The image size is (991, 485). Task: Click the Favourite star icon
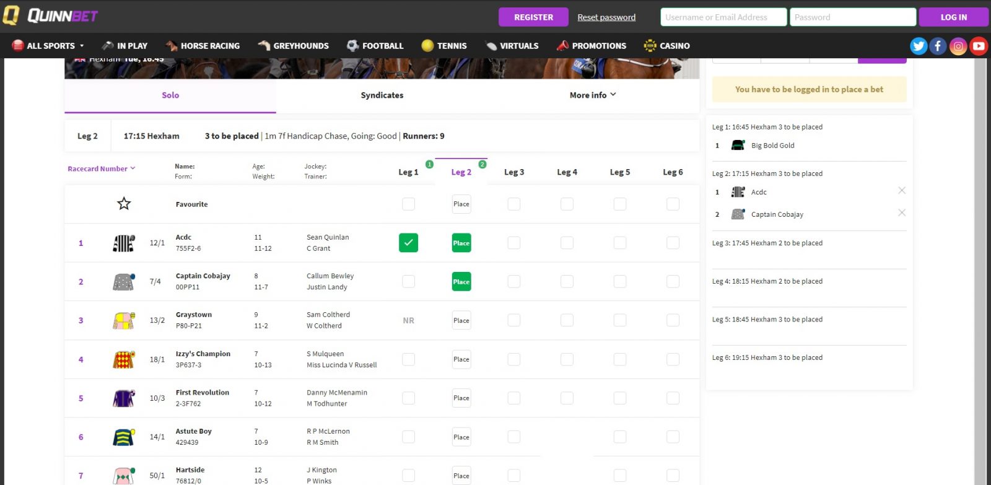coord(124,204)
